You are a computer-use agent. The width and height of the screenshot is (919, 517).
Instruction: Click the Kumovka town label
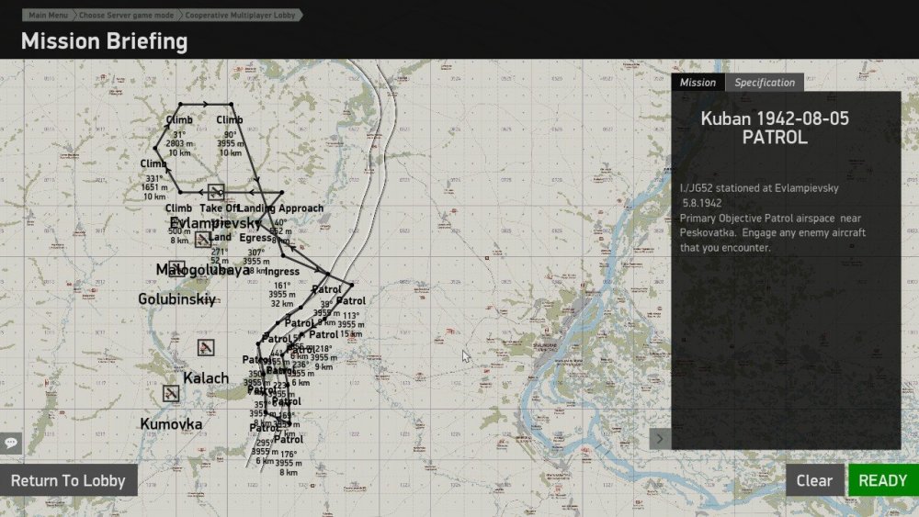(x=171, y=424)
